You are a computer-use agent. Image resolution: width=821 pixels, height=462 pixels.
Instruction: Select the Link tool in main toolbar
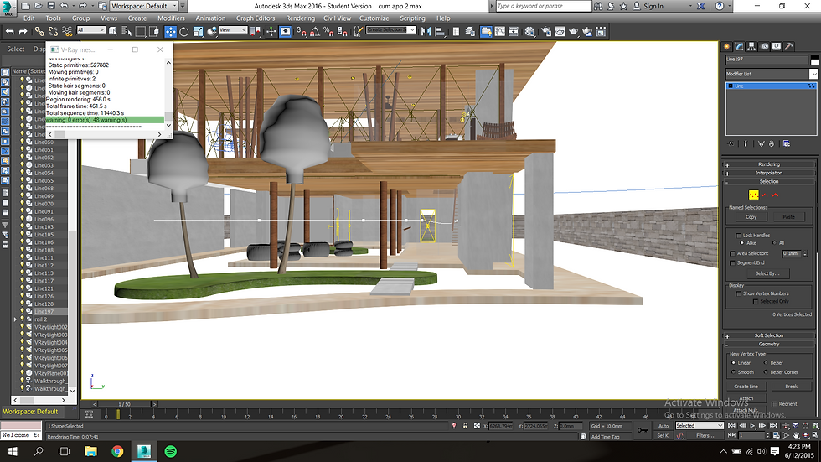tap(39, 32)
